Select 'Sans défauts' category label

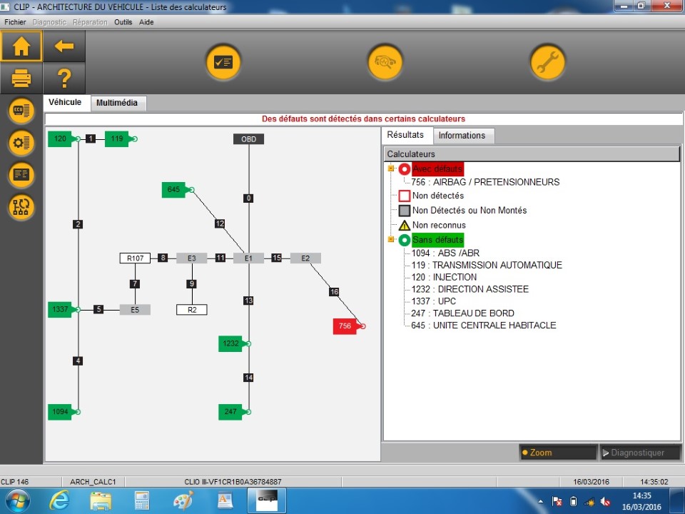(x=437, y=240)
